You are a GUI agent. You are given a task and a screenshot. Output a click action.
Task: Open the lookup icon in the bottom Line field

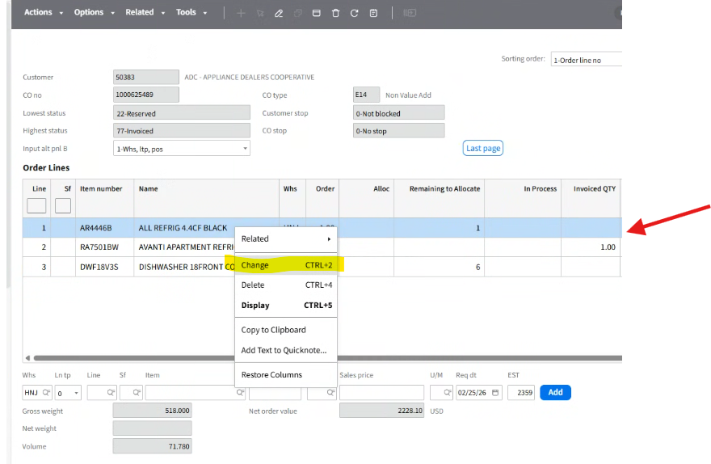(x=111, y=392)
